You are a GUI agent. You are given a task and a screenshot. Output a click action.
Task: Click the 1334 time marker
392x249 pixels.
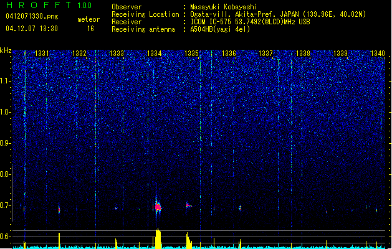pos(155,54)
